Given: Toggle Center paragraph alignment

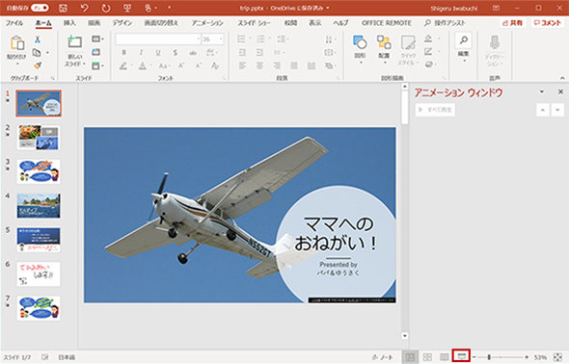Looking at the screenshot, I should click(259, 65).
